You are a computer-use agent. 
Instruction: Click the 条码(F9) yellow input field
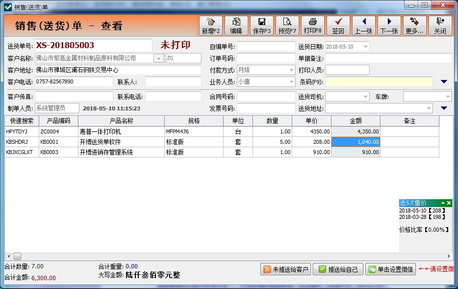coord(379,82)
